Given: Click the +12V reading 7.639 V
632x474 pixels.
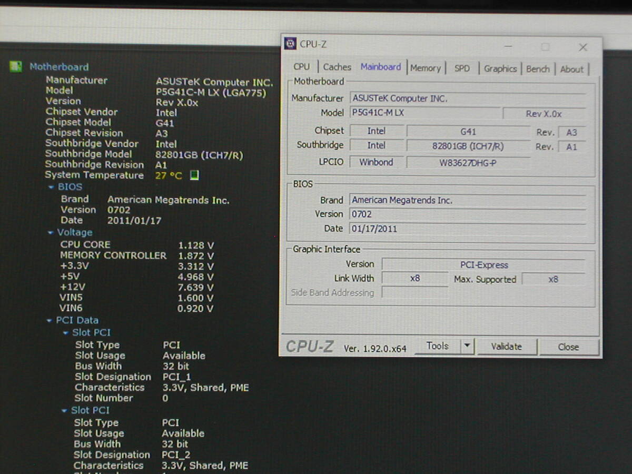Looking at the screenshot, I should coord(196,288).
